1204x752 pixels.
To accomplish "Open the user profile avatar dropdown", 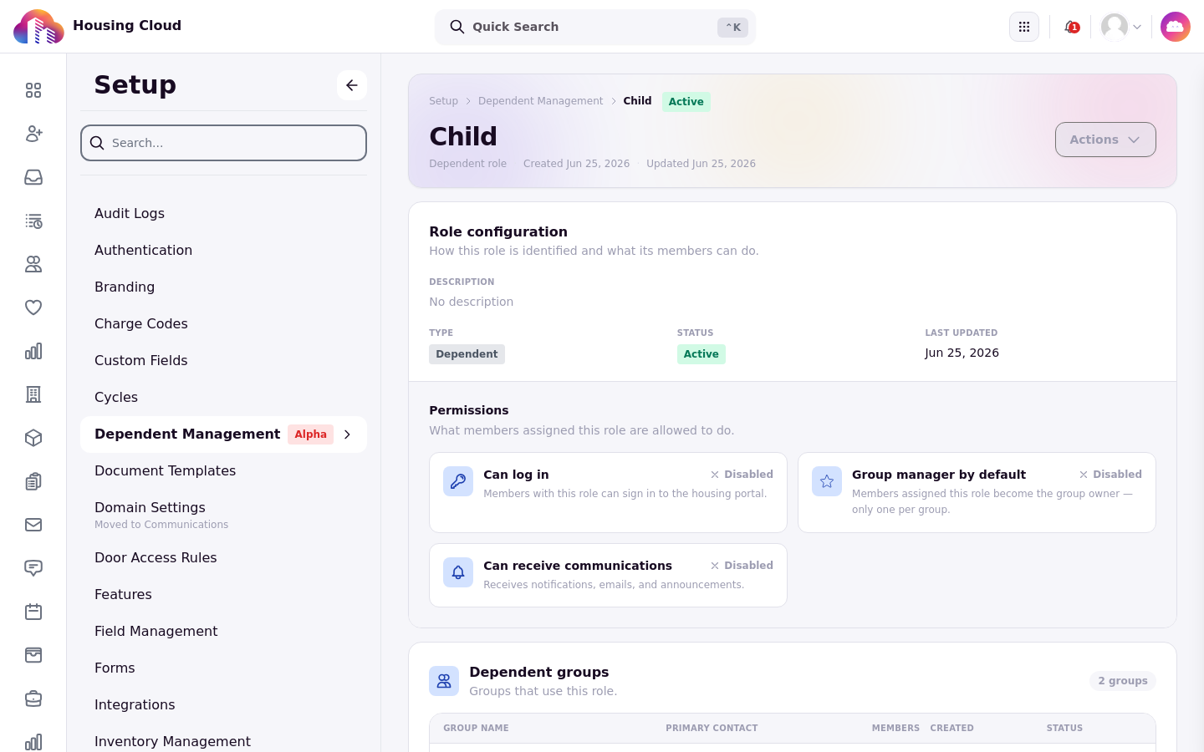I will (1121, 27).
